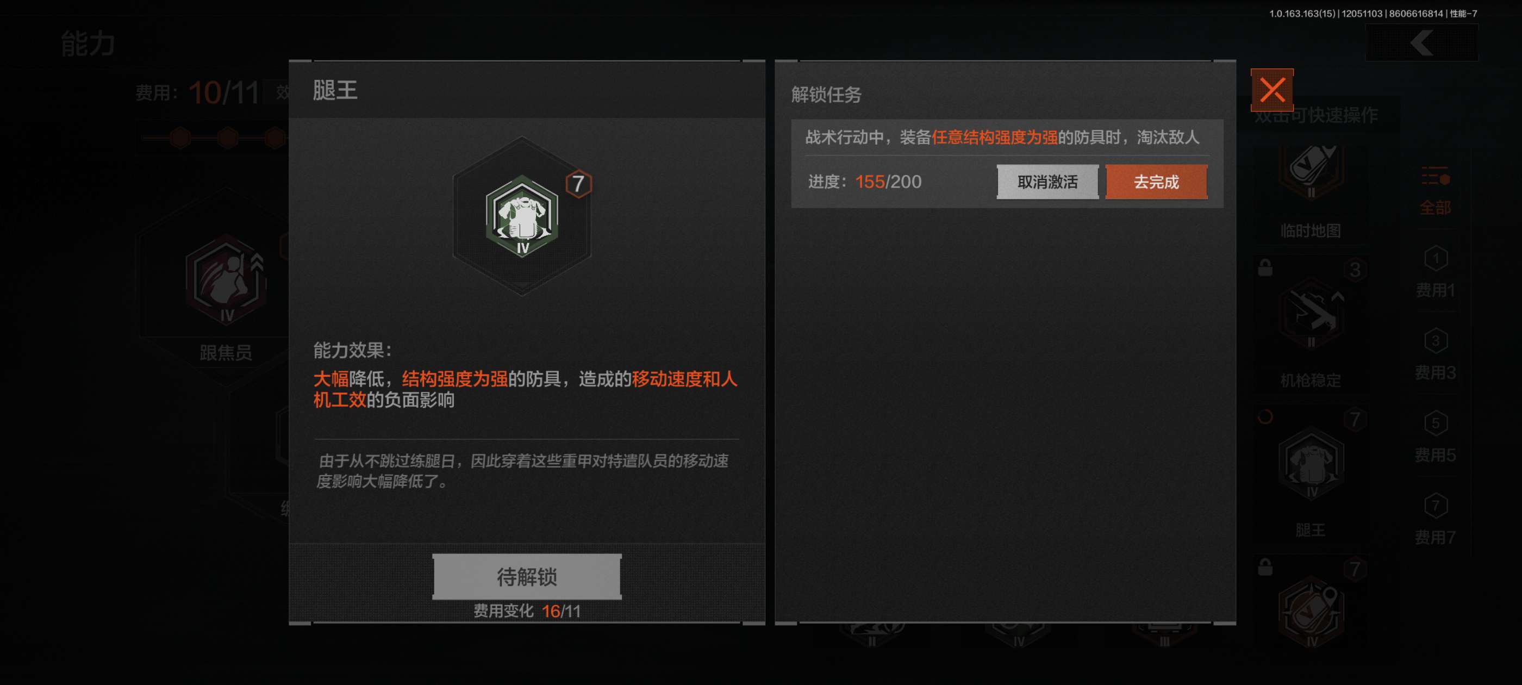Filter abilities by 费用3
Screen dimensions: 1522x685
(1435, 354)
